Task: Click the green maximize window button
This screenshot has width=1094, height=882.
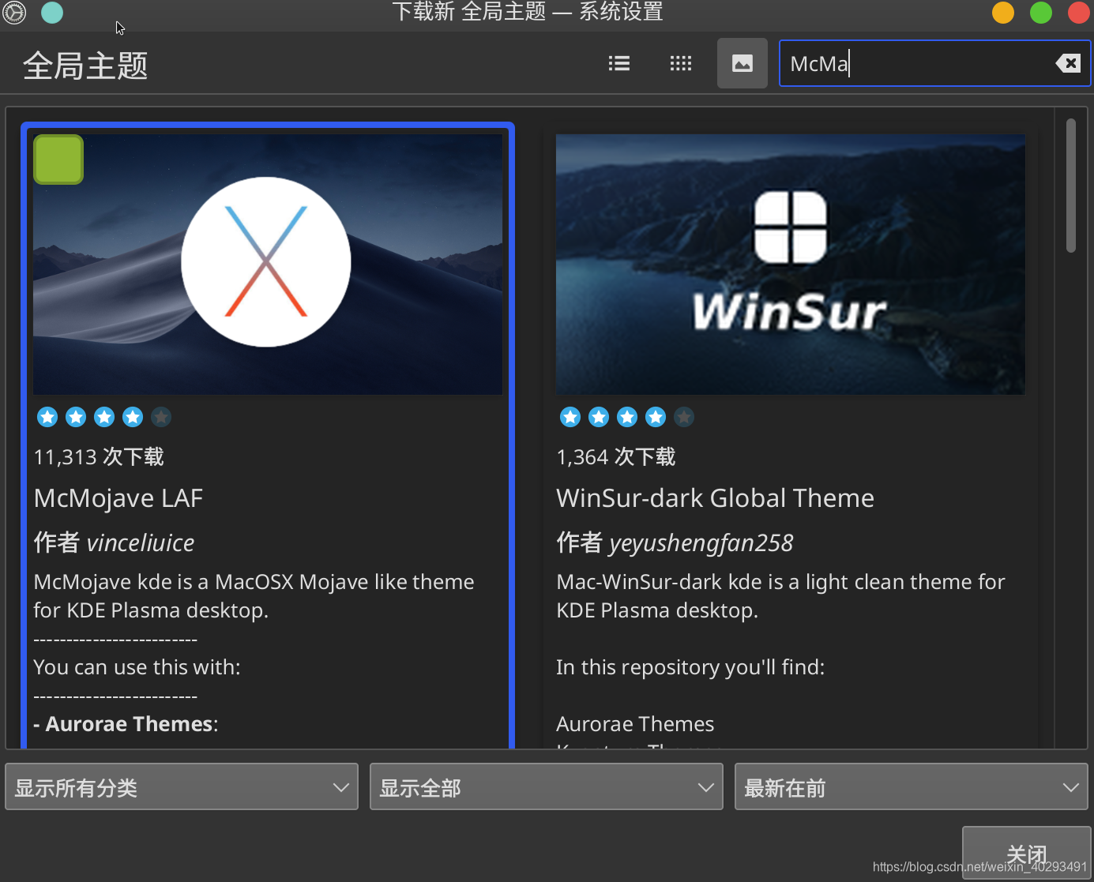Action: 1041,13
